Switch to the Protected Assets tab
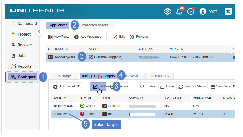This screenshot has width=243, height=137. (95, 25)
